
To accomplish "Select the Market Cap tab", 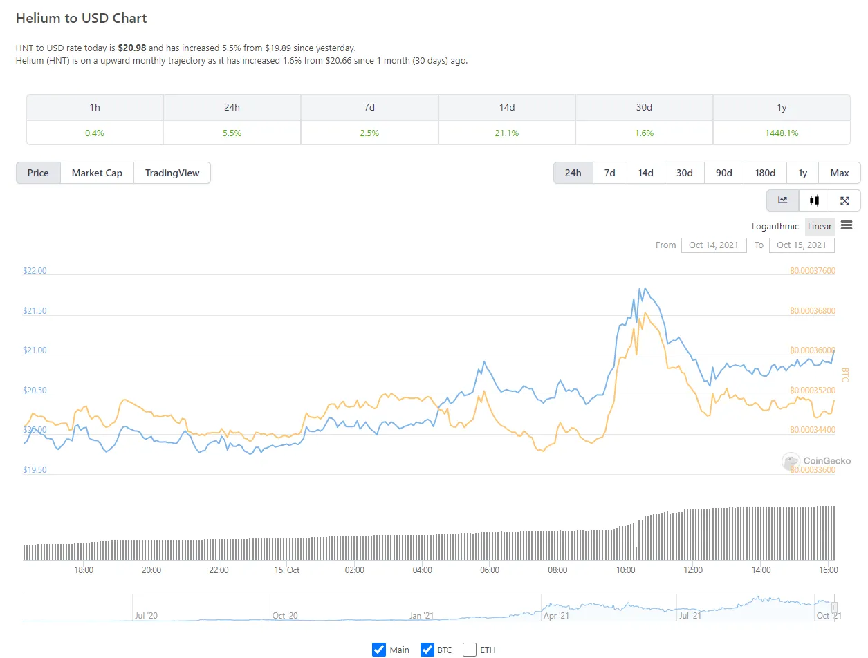I will 97,173.
